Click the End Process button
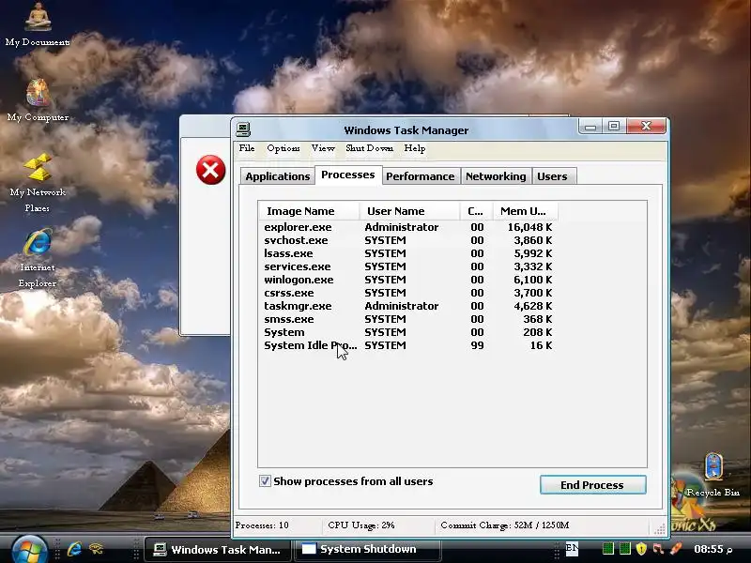 coord(592,485)
